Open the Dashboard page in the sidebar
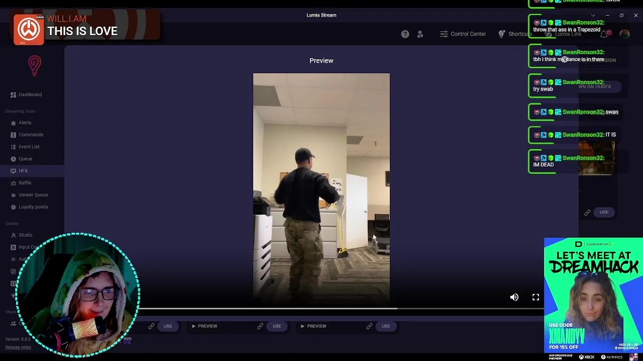The height and width of the screenshot is (361, 643). pyautogui.click(x=30, y=94)
